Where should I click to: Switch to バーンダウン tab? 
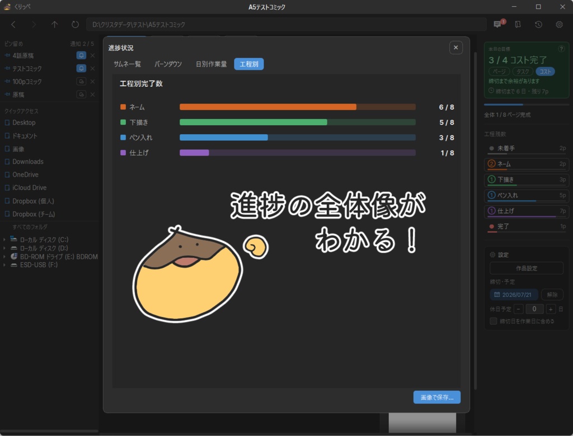pyautogui.click(x=168, y=64)
